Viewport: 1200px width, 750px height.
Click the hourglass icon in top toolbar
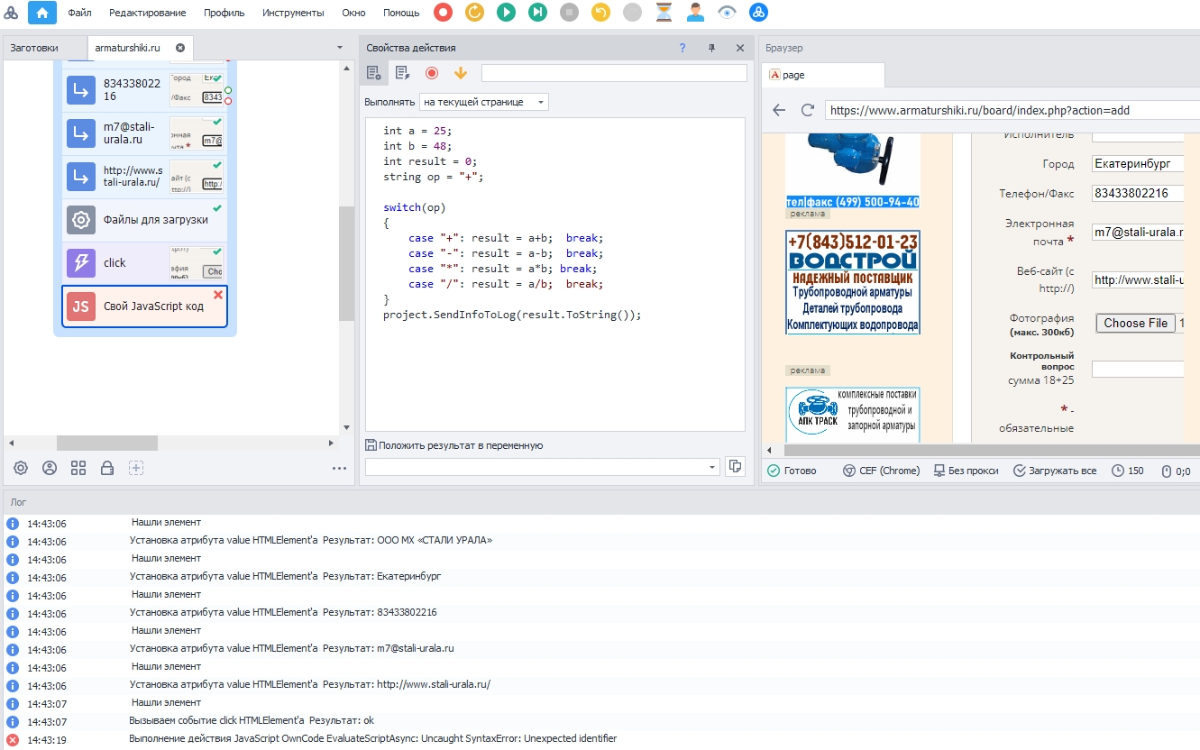point(664,13)
